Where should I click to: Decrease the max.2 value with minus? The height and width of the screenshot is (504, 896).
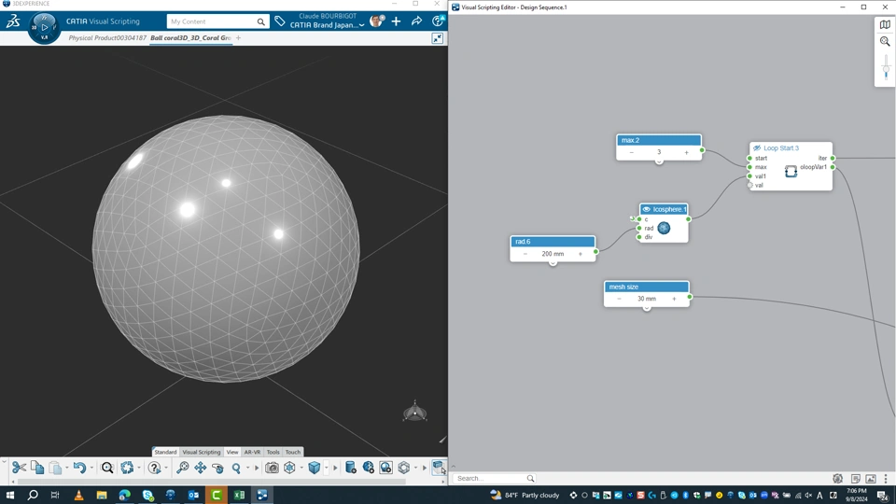click(x=632, y=152)
